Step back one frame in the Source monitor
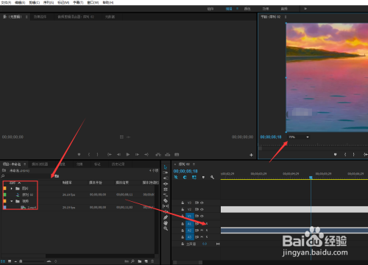 [118, 154]
